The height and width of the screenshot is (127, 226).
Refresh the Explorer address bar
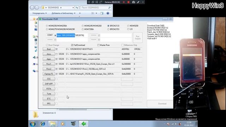point(77,7)
